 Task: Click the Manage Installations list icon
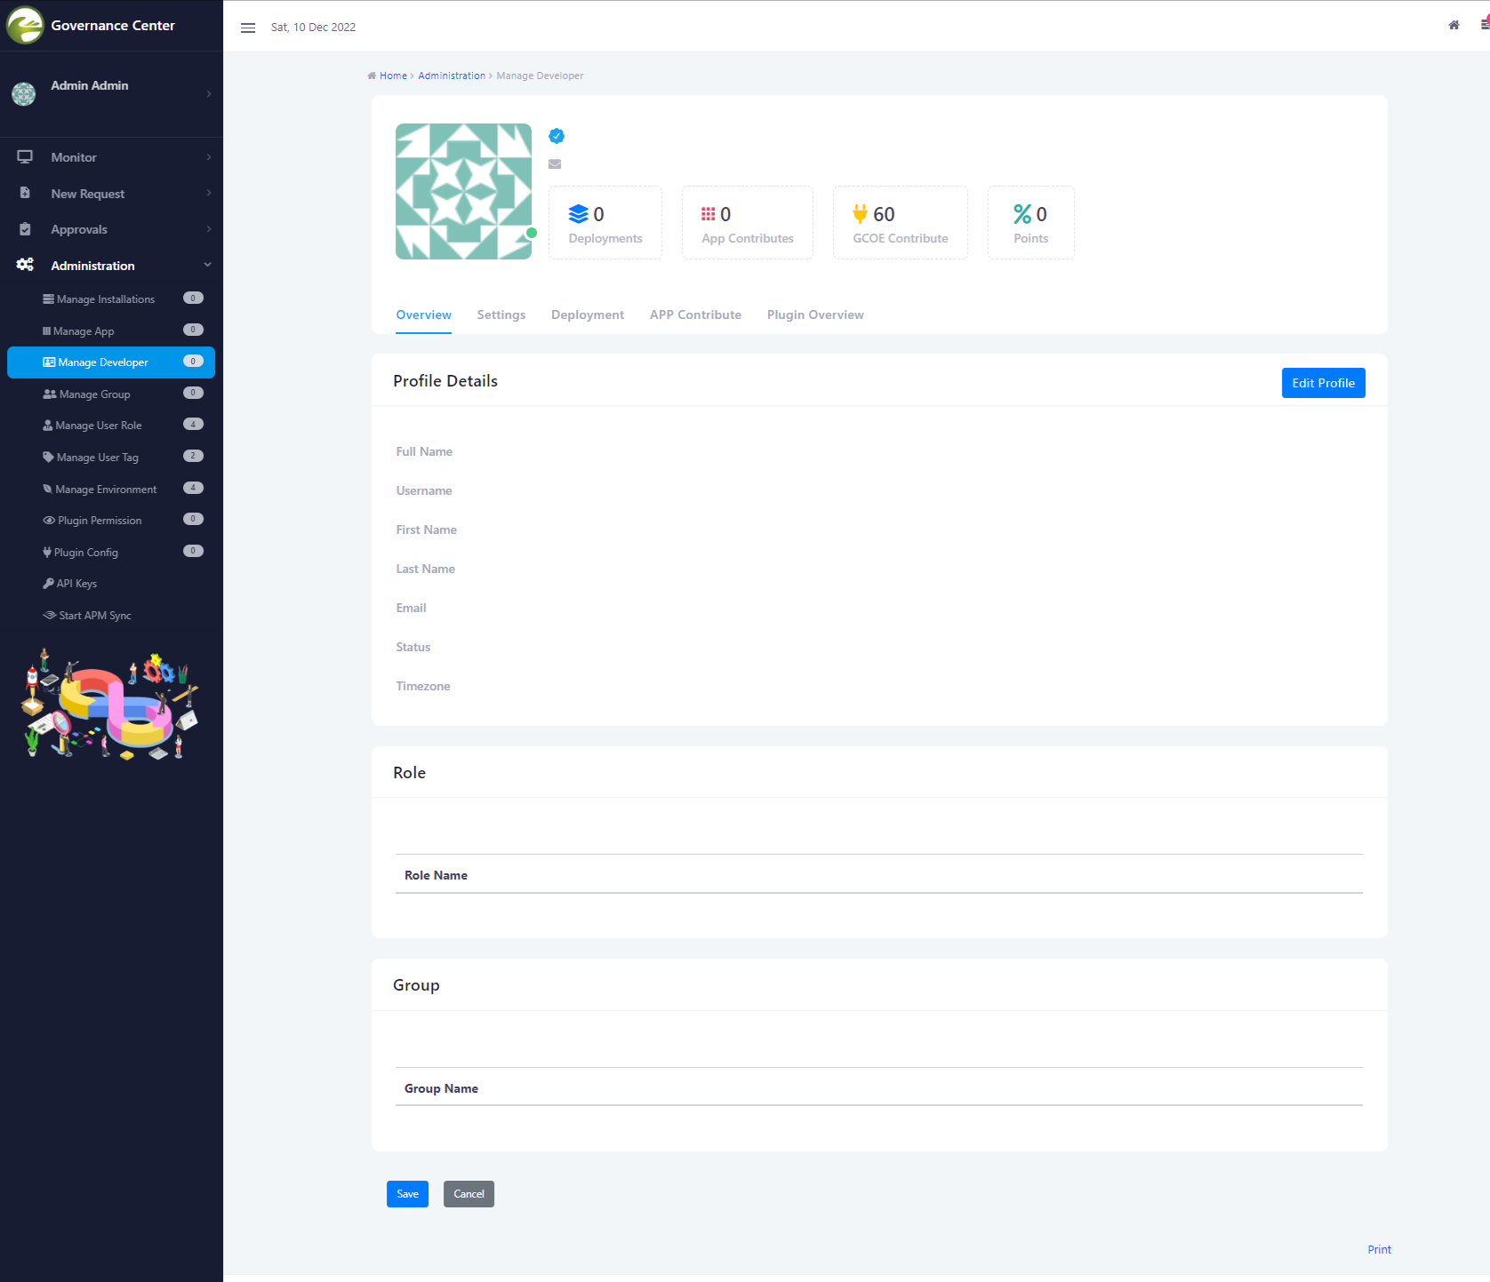coord(48,299)
